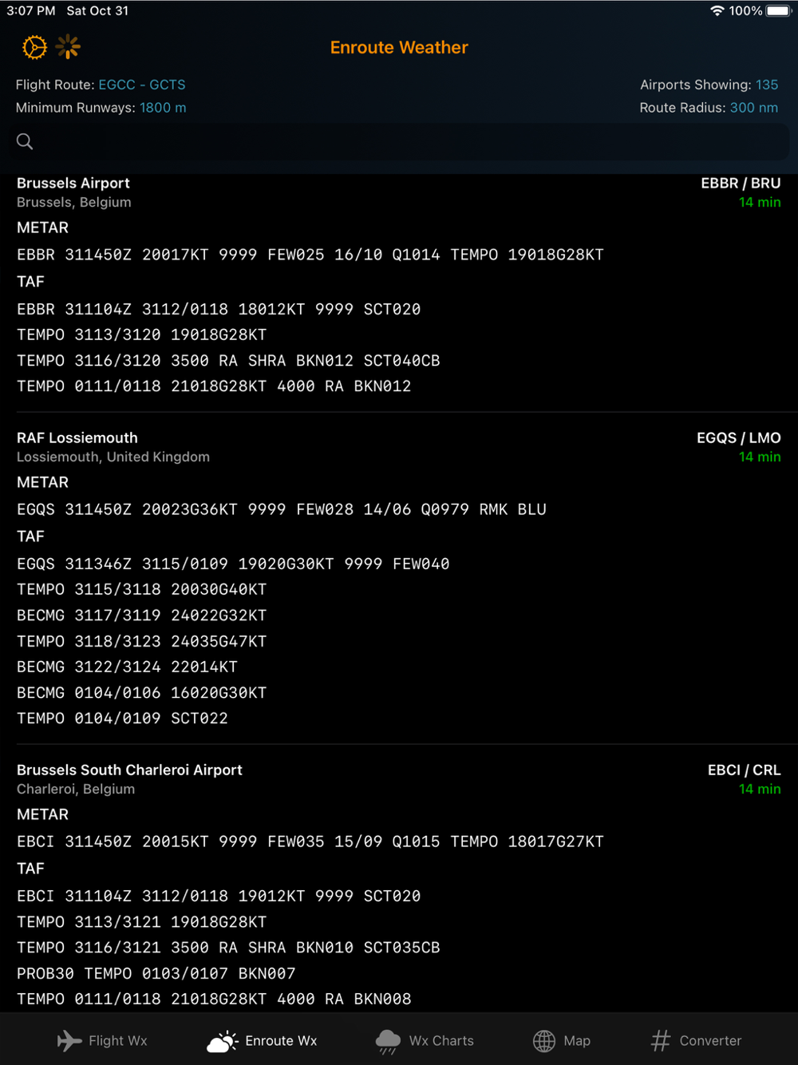The height and width of the screenshot is (1065, 798).
Task: Tap the Wi-Fi status icon
Action: (x=717, y=10)
